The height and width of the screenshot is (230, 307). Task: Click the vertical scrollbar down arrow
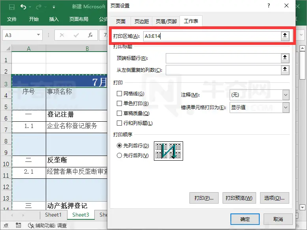[303, 207]
